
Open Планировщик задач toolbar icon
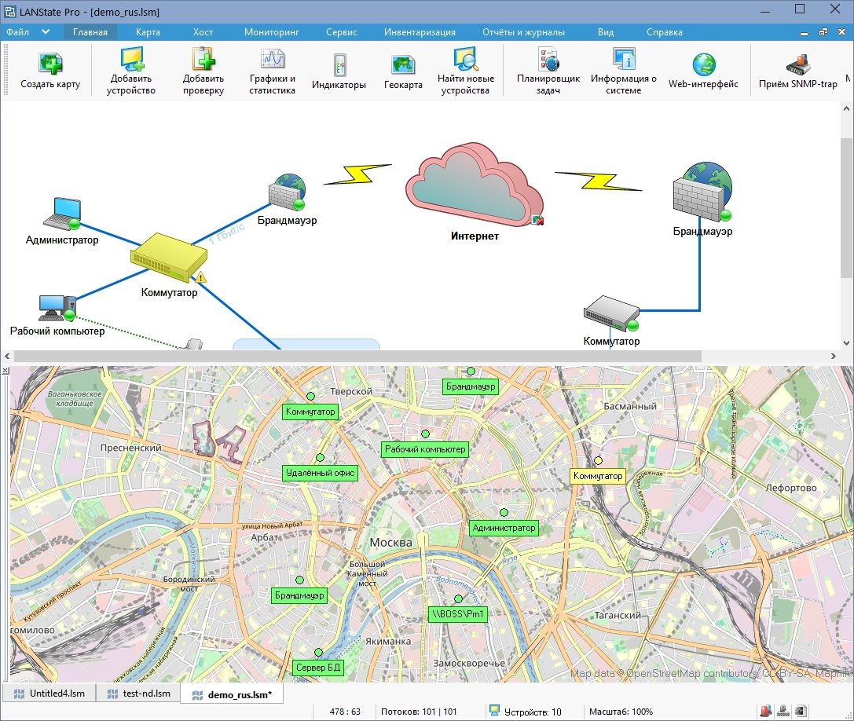(x=548, y=59)
